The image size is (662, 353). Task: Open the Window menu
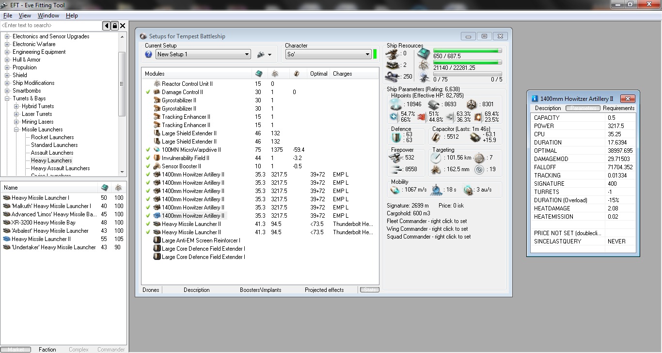click(48, 16)
